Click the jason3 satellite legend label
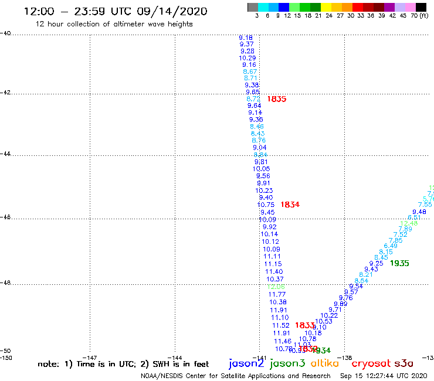This screenshot has height=381, width=434. [287, 363]
